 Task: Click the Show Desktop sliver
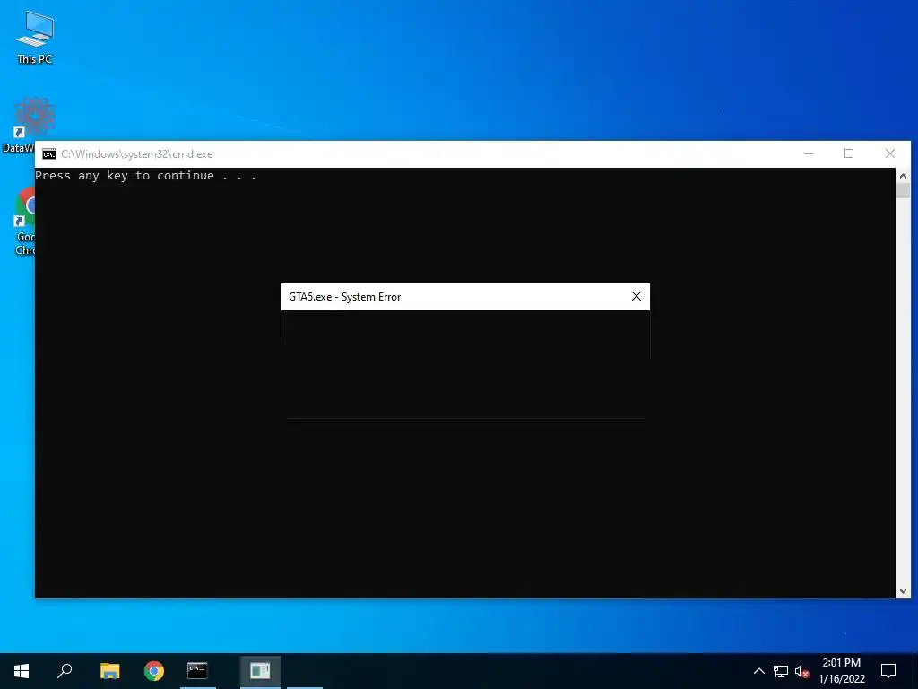[x=915, y=671]
